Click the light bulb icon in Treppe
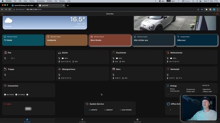 [5, 75]
